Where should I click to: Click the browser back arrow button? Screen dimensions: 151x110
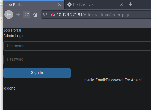[9, 14]
